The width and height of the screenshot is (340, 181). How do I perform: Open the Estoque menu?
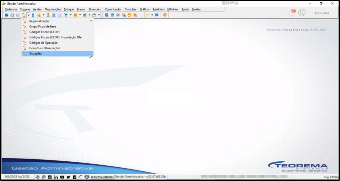point(69,9)
